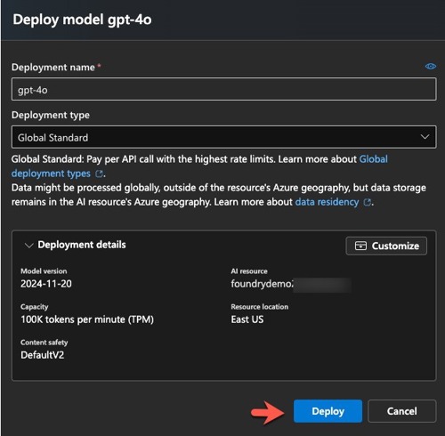Collapse the Deployment details section
This screenshot has height=436, width=445.
click(x=28, y=246)
